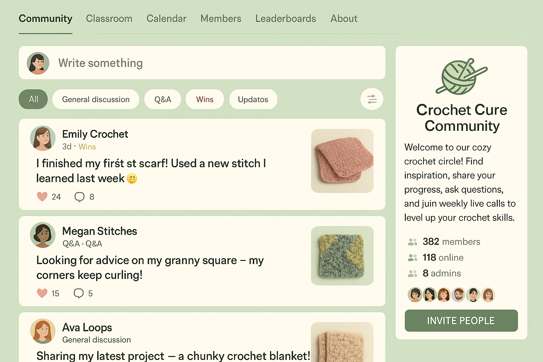Image resolution: width=543 pixels, height=362 pixels.
Task: Go to the Calendar tab
Action: pyautogui.click(x=167, y=18)
